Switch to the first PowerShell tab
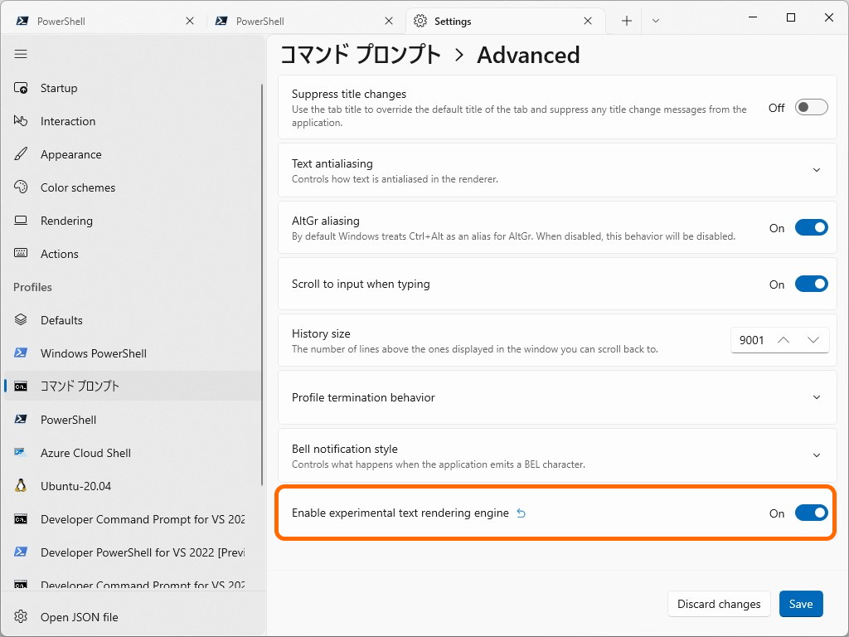The width and height of the screenshot is (849, 637). click(x=99, y=19)
